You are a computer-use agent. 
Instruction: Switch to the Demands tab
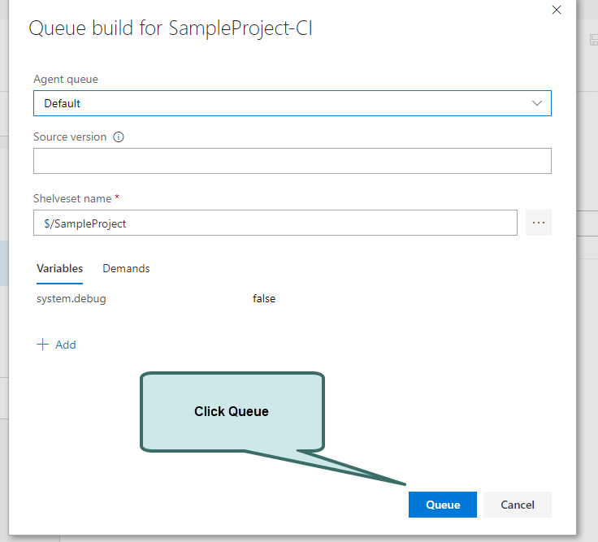click(x=126, y=268)
